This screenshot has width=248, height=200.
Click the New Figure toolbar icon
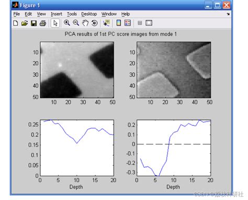16,23
